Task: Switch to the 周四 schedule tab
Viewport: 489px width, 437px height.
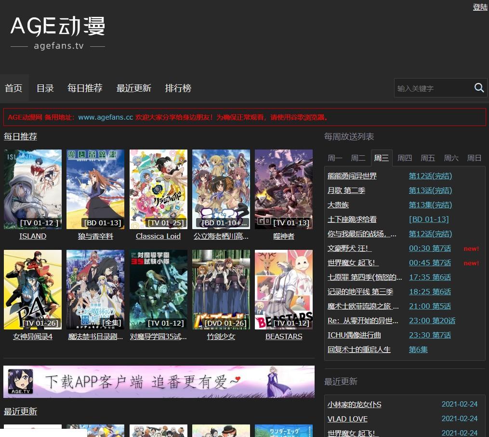Action: click(x=404, y=158)
